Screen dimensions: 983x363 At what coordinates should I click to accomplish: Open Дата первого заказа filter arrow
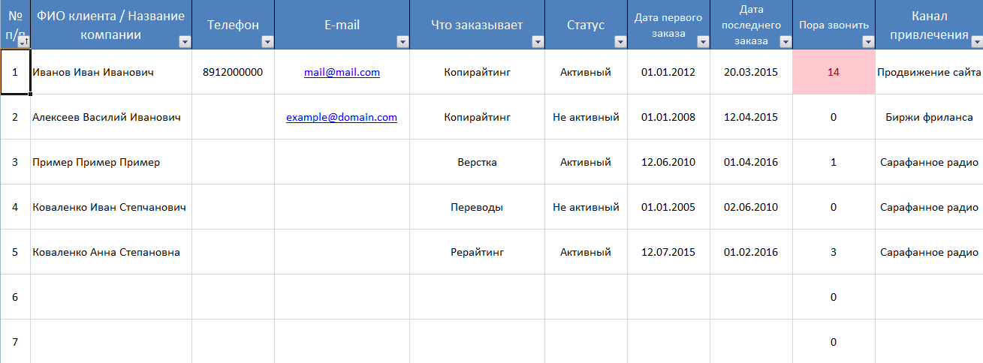(x=703, y=42)
